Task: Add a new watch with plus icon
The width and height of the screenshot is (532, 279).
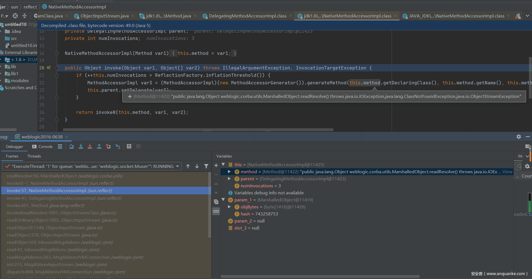Action: [x=216, y=165]
